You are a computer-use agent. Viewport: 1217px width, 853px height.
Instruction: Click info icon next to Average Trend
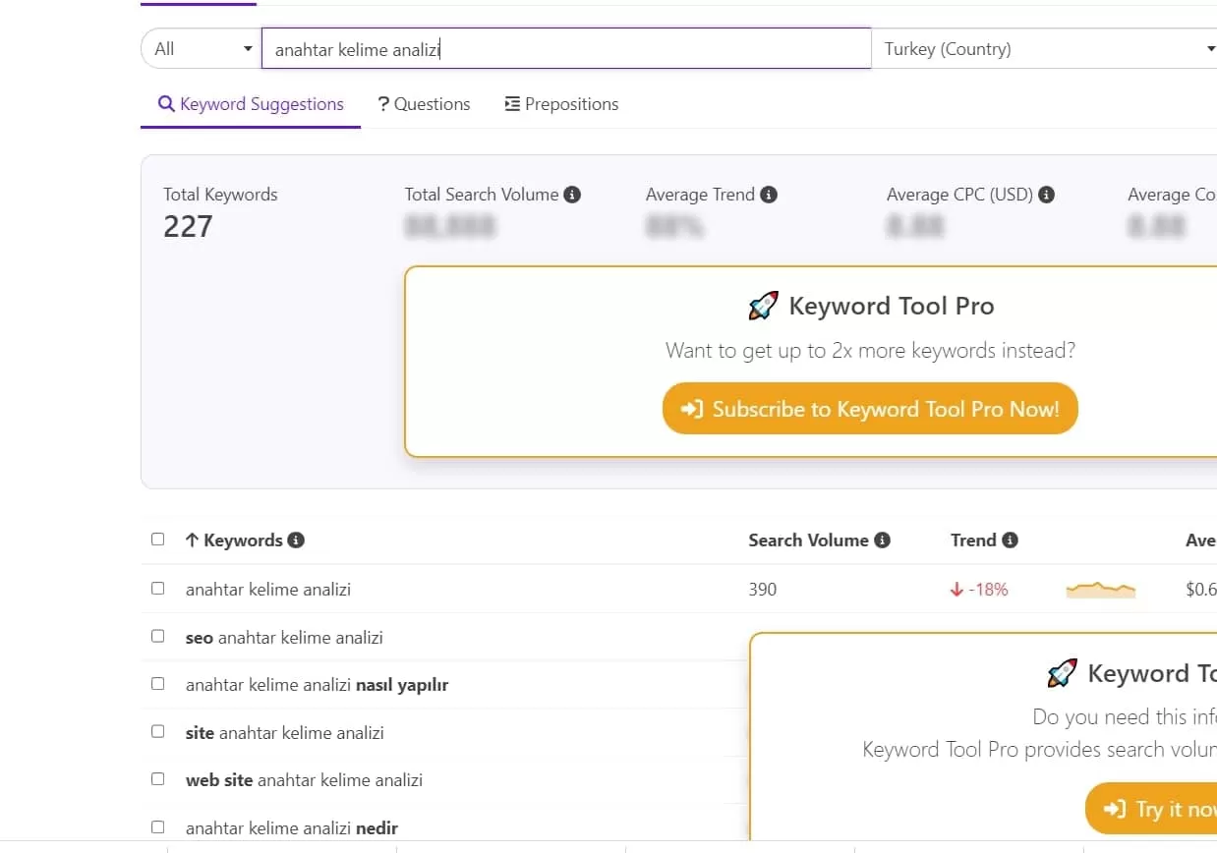(x=769, y=195)
